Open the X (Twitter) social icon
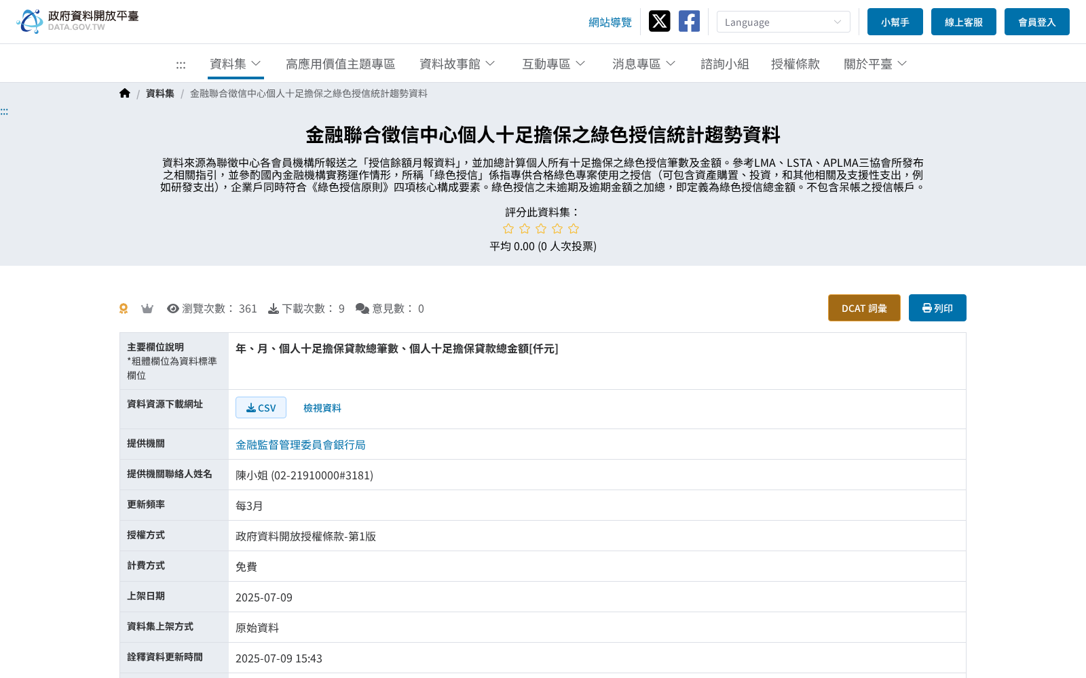Image resolution: width=1086 pixels, height=678 pixels. [x=659, y=21]
